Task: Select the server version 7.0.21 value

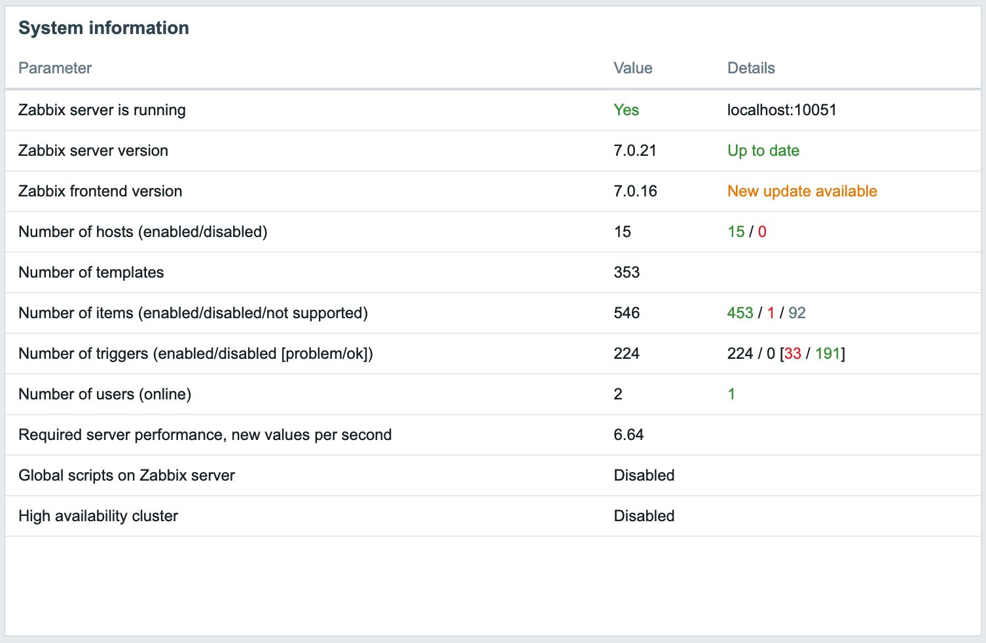Action: click(x=634, y=151)
